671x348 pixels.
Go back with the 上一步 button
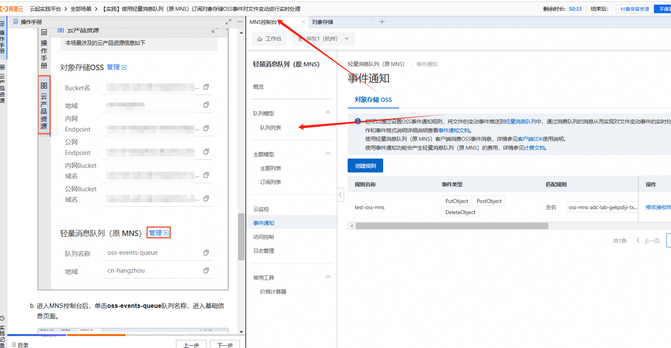(191, 344)
